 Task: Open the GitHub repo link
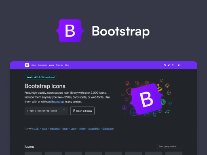coord(108,129)
